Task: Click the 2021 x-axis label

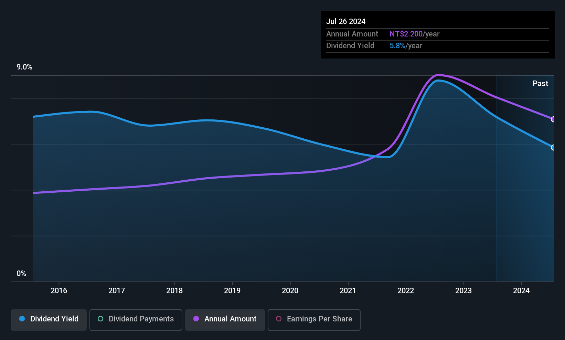Action: click(348, 290)
